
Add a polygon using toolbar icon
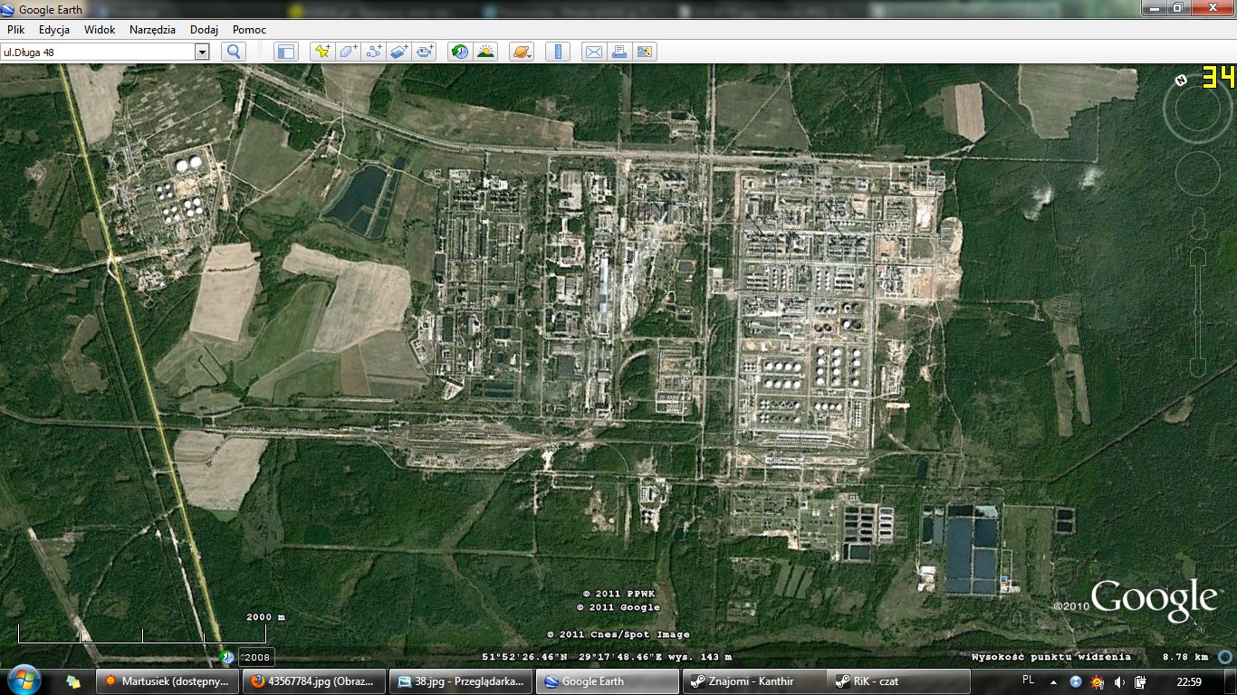[348, 52]
